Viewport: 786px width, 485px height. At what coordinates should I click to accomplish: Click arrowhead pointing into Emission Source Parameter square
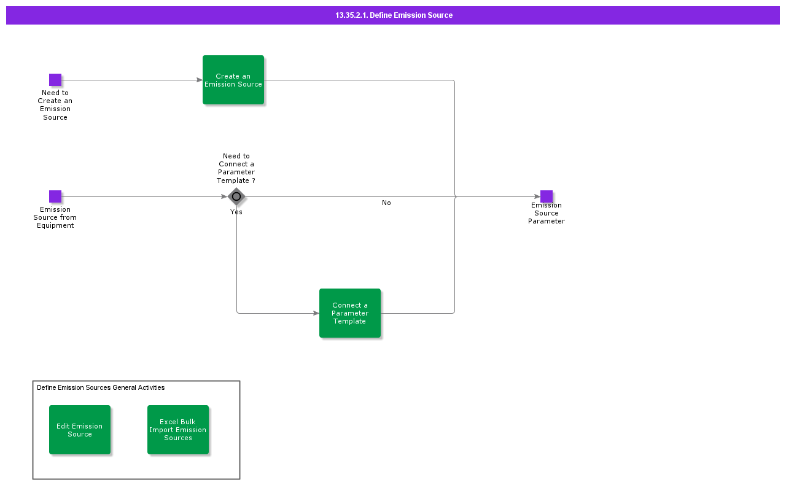point(537,196)
